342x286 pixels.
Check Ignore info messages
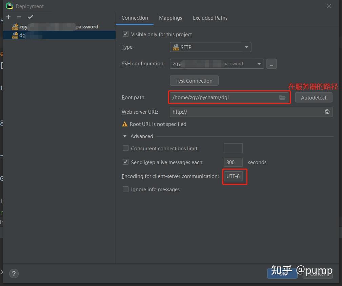pos(125,190)
